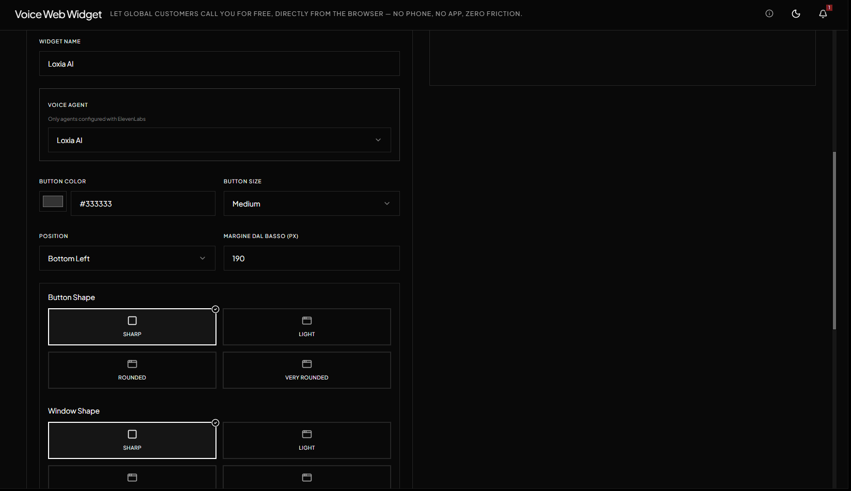Select Light button shape

tap(307, 327)
